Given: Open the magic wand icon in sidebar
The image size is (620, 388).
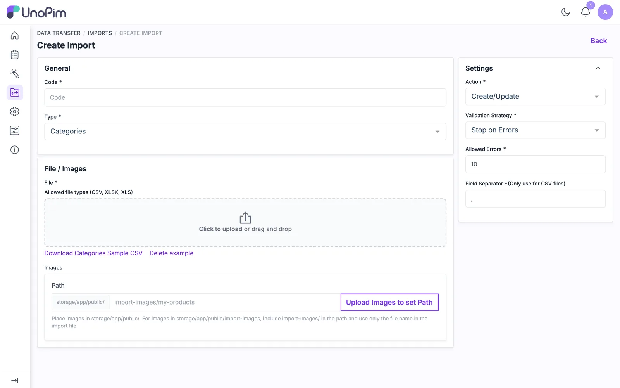Looking at the screenshot, I should (15, 74).
